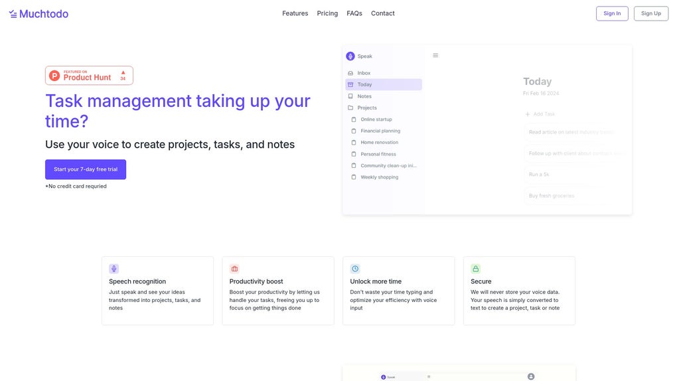The width and height of the screenshot is (677, 381).
Task: Click the plus icon beside Add Task
Action: coord(527,114)
